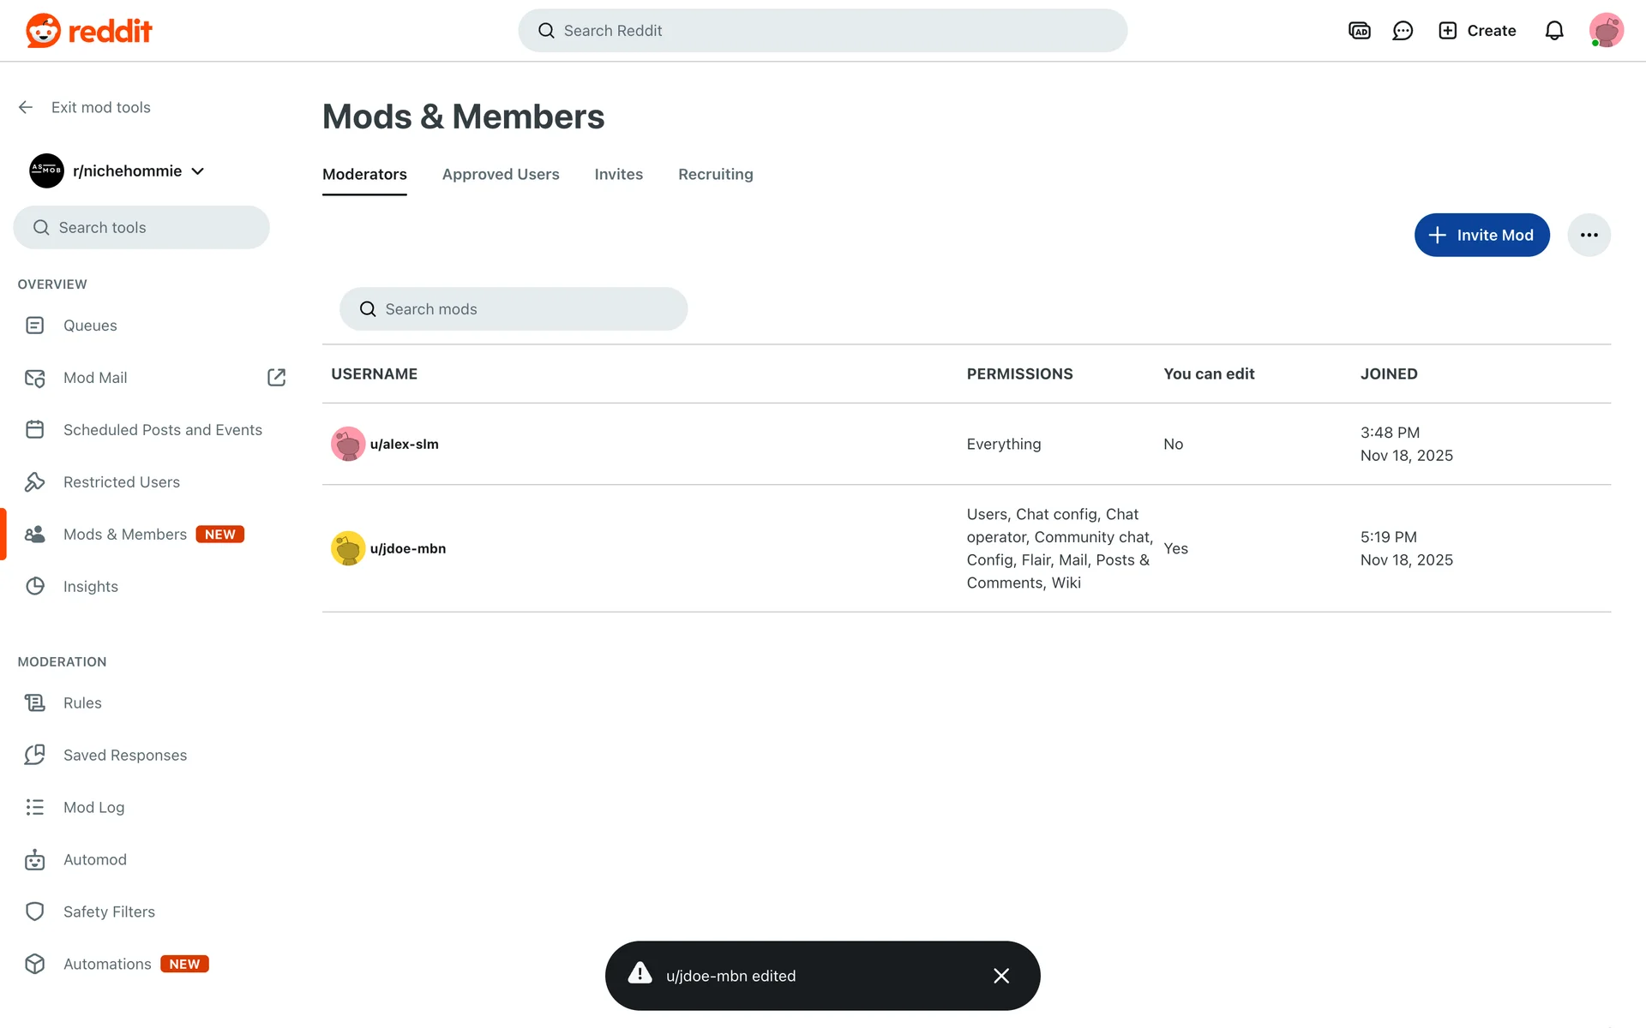Click the Queues sidebar icon
Screen dimensions: 1646x1028
(x=35, y=326)
